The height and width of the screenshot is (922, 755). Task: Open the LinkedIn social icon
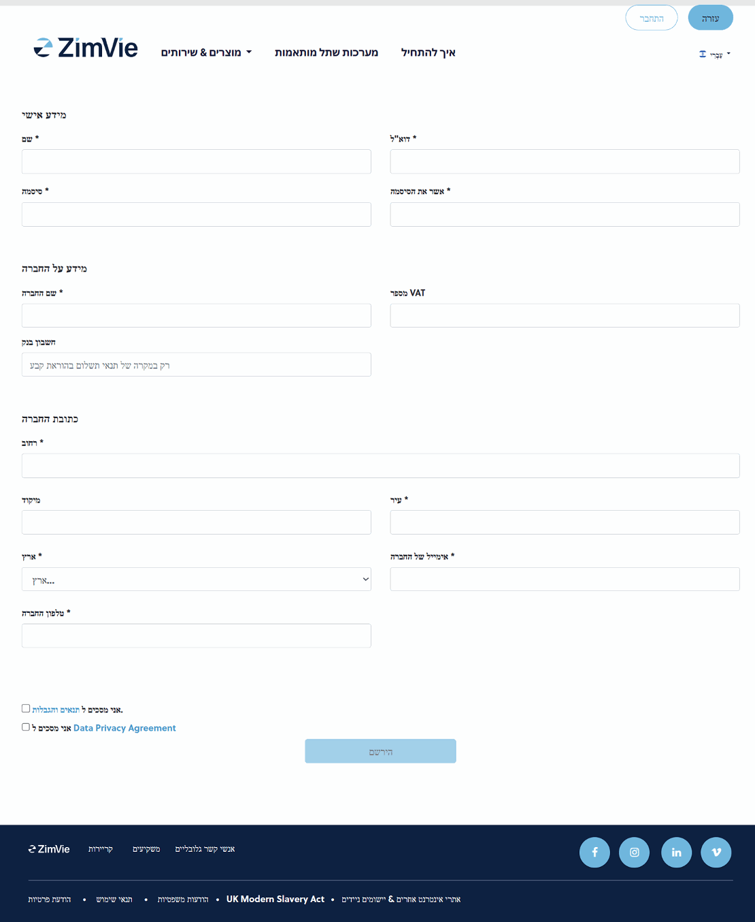click(676, 852)
